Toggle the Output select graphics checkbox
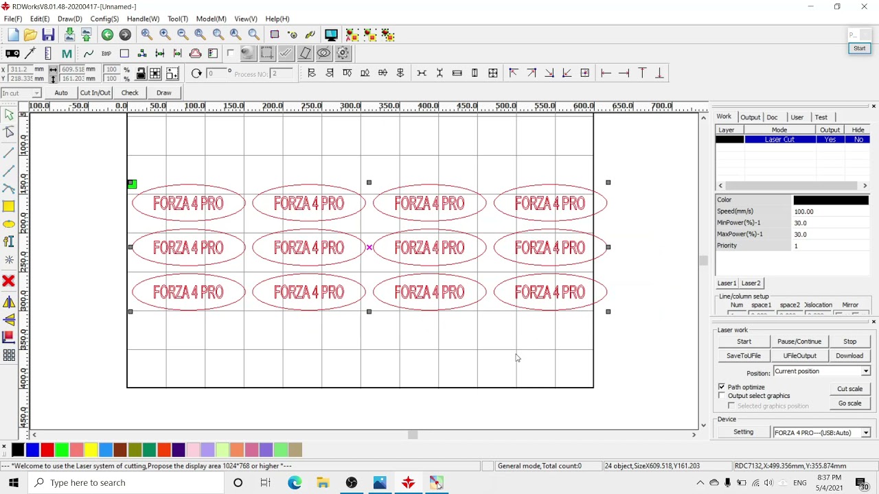Image resolution: width=879 pixels, height=494 pixels. tap(722, 396)
